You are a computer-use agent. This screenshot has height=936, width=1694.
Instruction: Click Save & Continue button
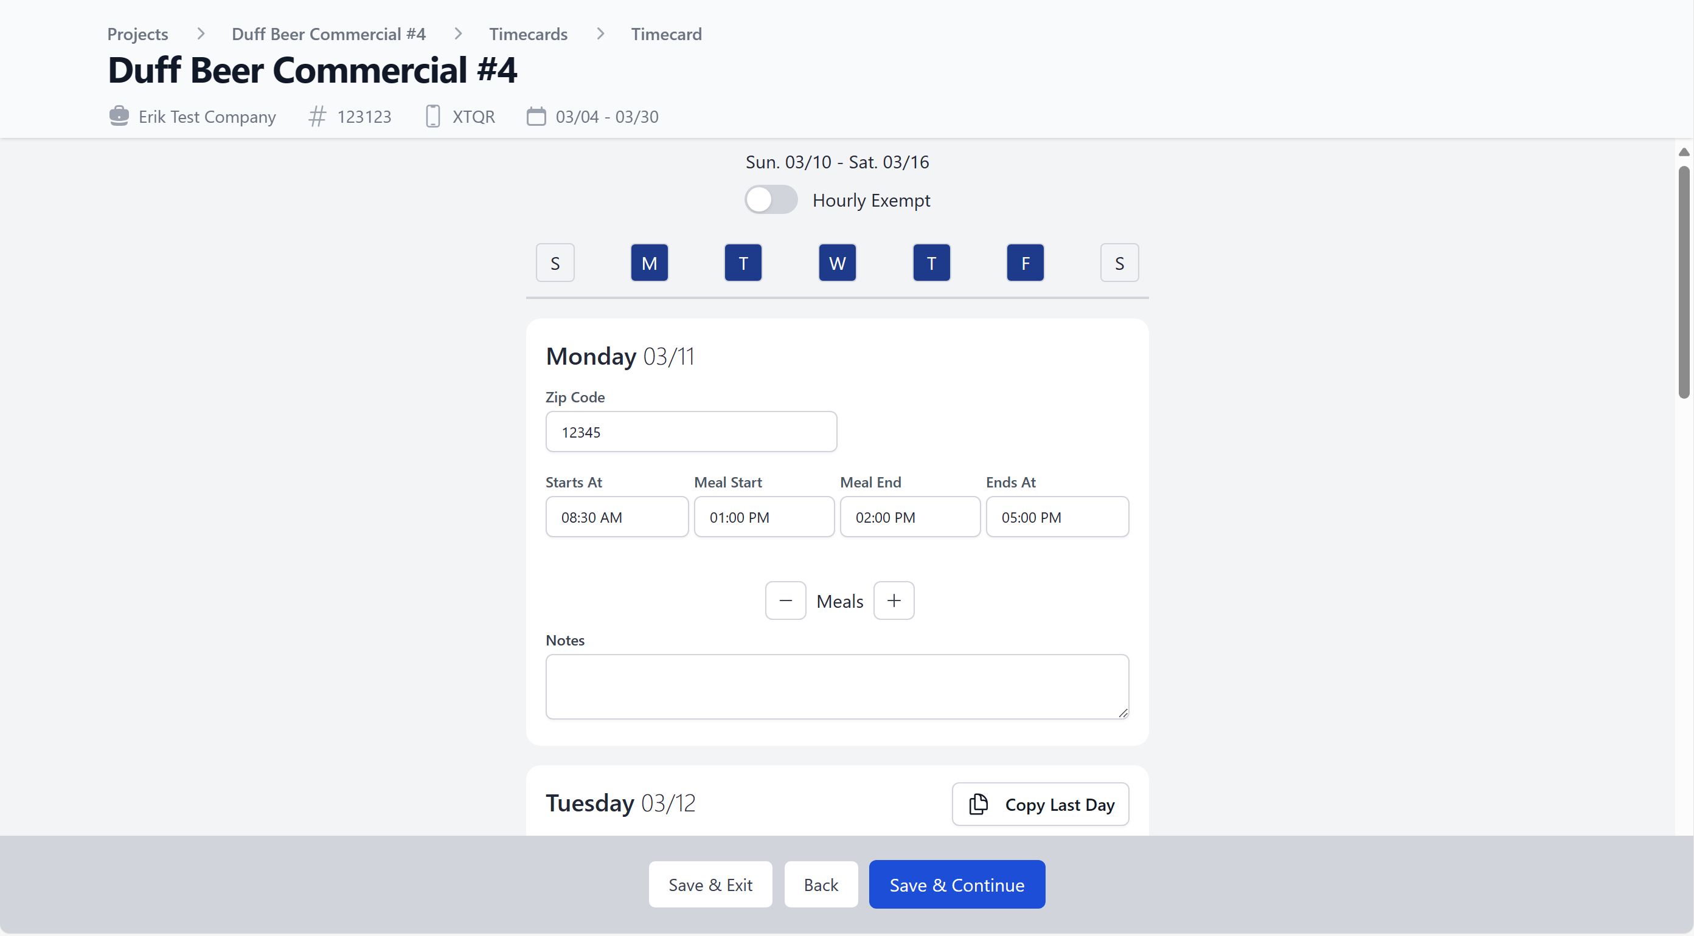(957, 885)
